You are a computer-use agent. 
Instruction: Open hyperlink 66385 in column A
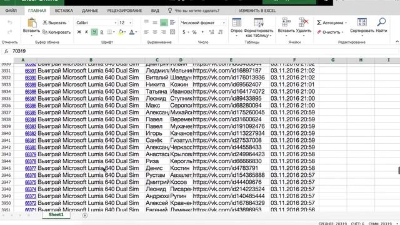pos(31,112)
